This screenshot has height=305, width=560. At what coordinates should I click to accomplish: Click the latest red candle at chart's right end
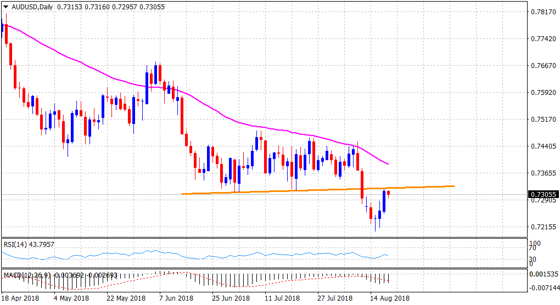389,193
